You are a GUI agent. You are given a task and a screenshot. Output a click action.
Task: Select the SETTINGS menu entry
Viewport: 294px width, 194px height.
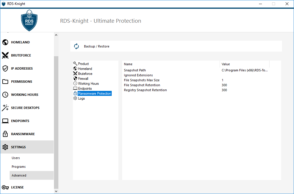[27, 147]
